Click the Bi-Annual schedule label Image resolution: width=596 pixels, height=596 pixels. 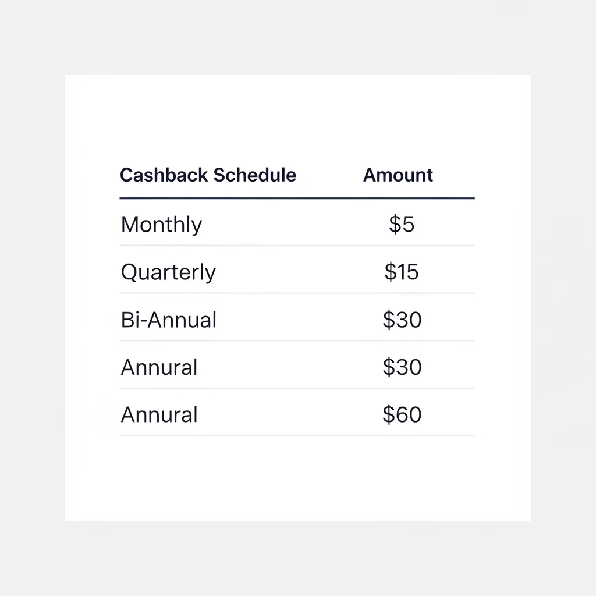(169, 320)
